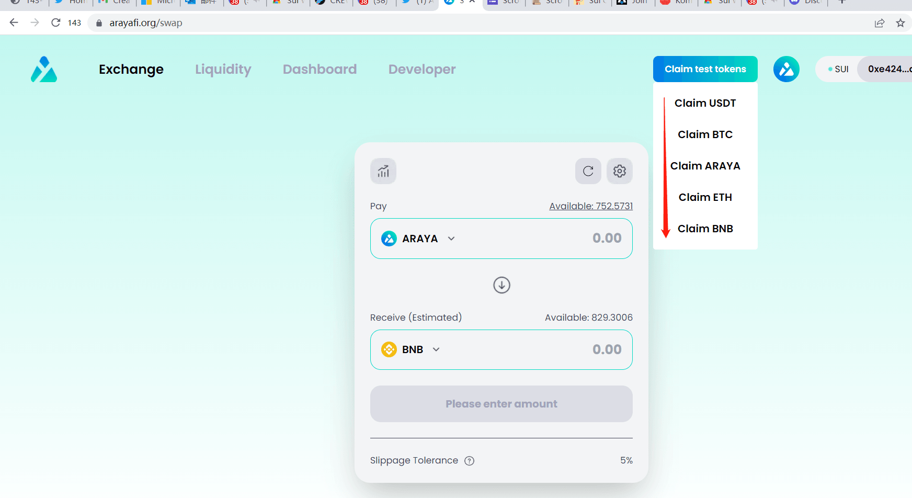Click the slippage tolerance help icon
This screenshot has height=498, width=912.
pos(470,461)
